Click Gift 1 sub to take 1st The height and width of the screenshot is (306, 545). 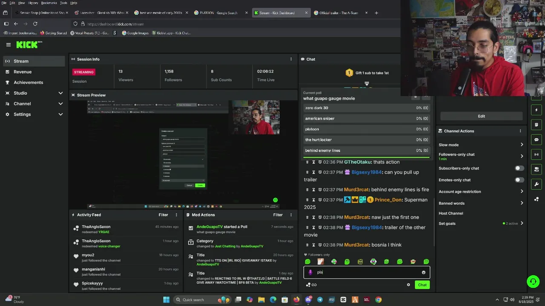click(367, 73)
